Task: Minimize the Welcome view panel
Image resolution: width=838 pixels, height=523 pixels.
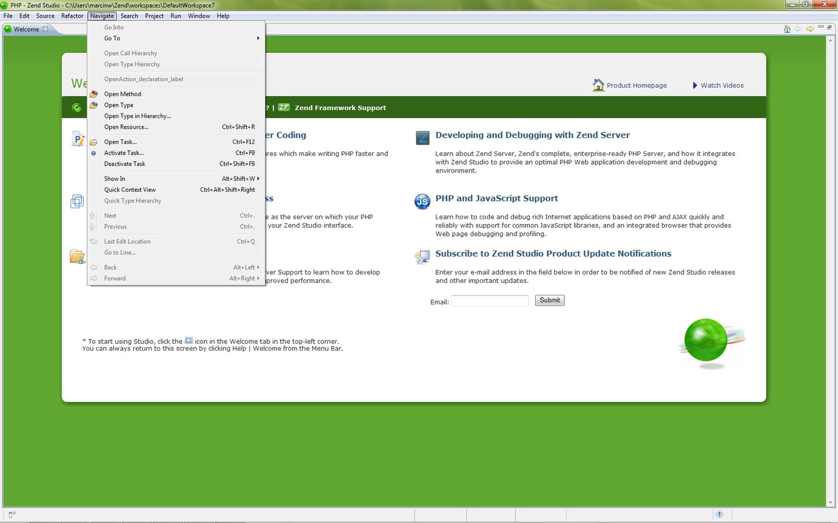Action: click(x=821, y=27)
